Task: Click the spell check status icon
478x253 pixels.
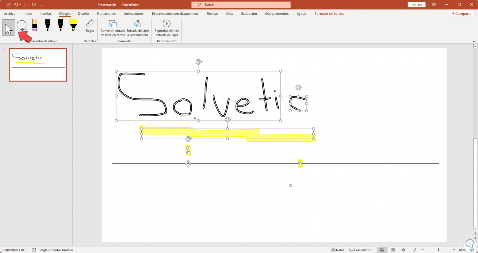Action: [34, 250]
